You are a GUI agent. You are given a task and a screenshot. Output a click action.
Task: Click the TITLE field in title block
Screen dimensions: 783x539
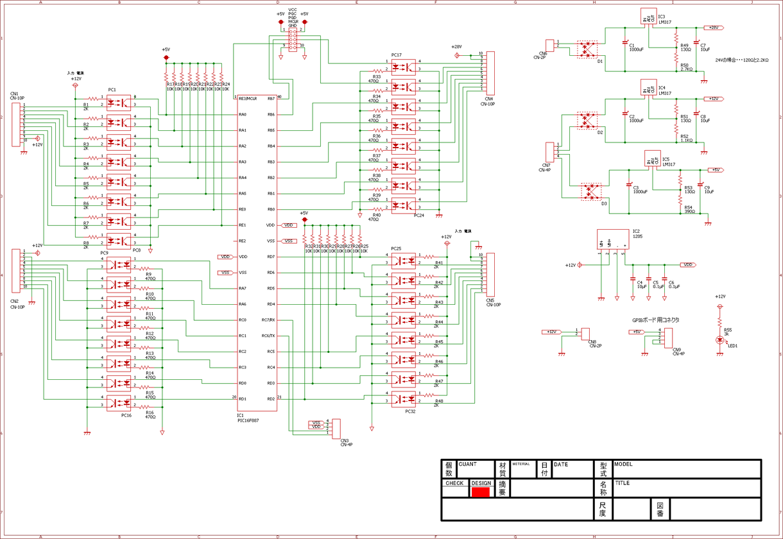pyautogui.click(x=687, y=489)
